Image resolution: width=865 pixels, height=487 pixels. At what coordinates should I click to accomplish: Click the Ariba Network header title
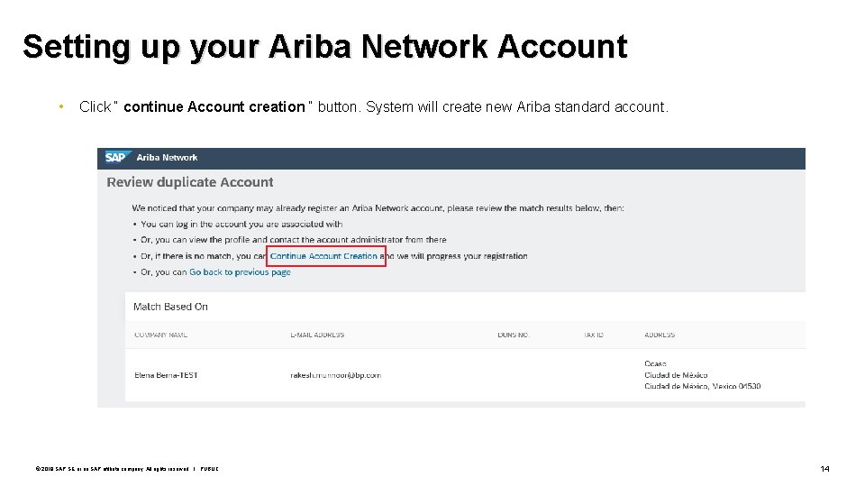pos(167,158)
